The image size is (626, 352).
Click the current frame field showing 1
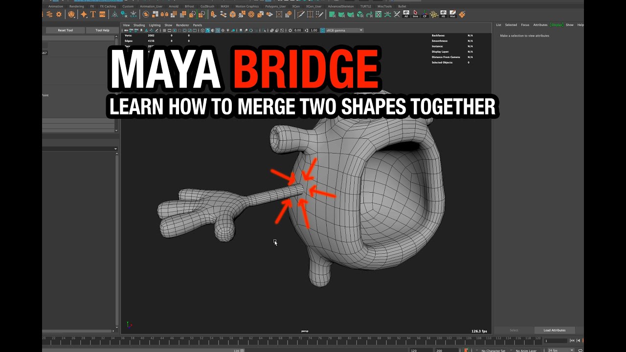tap(556, 341)
